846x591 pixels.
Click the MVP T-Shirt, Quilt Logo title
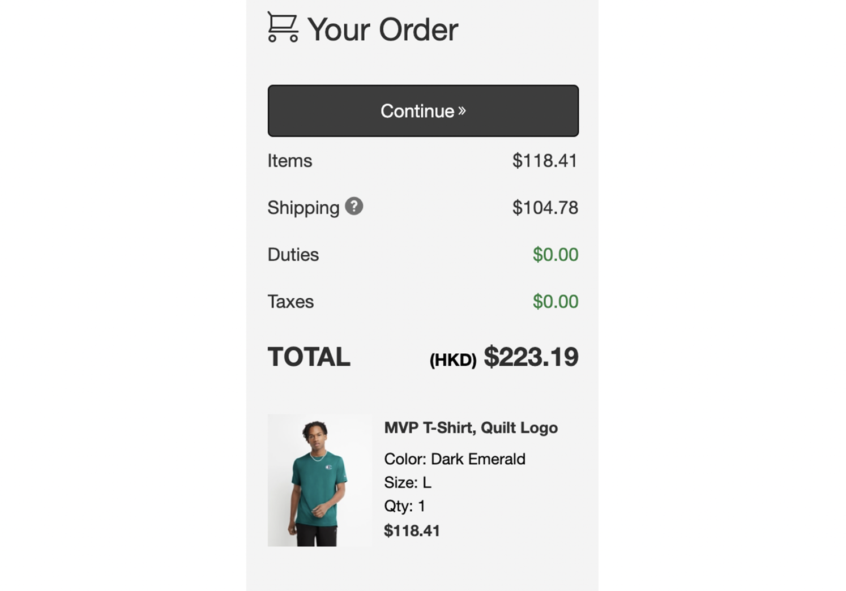(x=471, y=427)
